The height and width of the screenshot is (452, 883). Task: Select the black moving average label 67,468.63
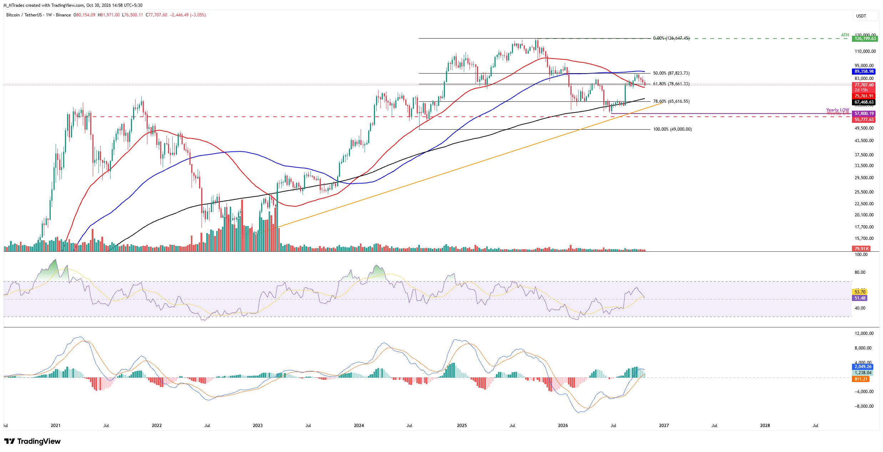coord(863,102)
